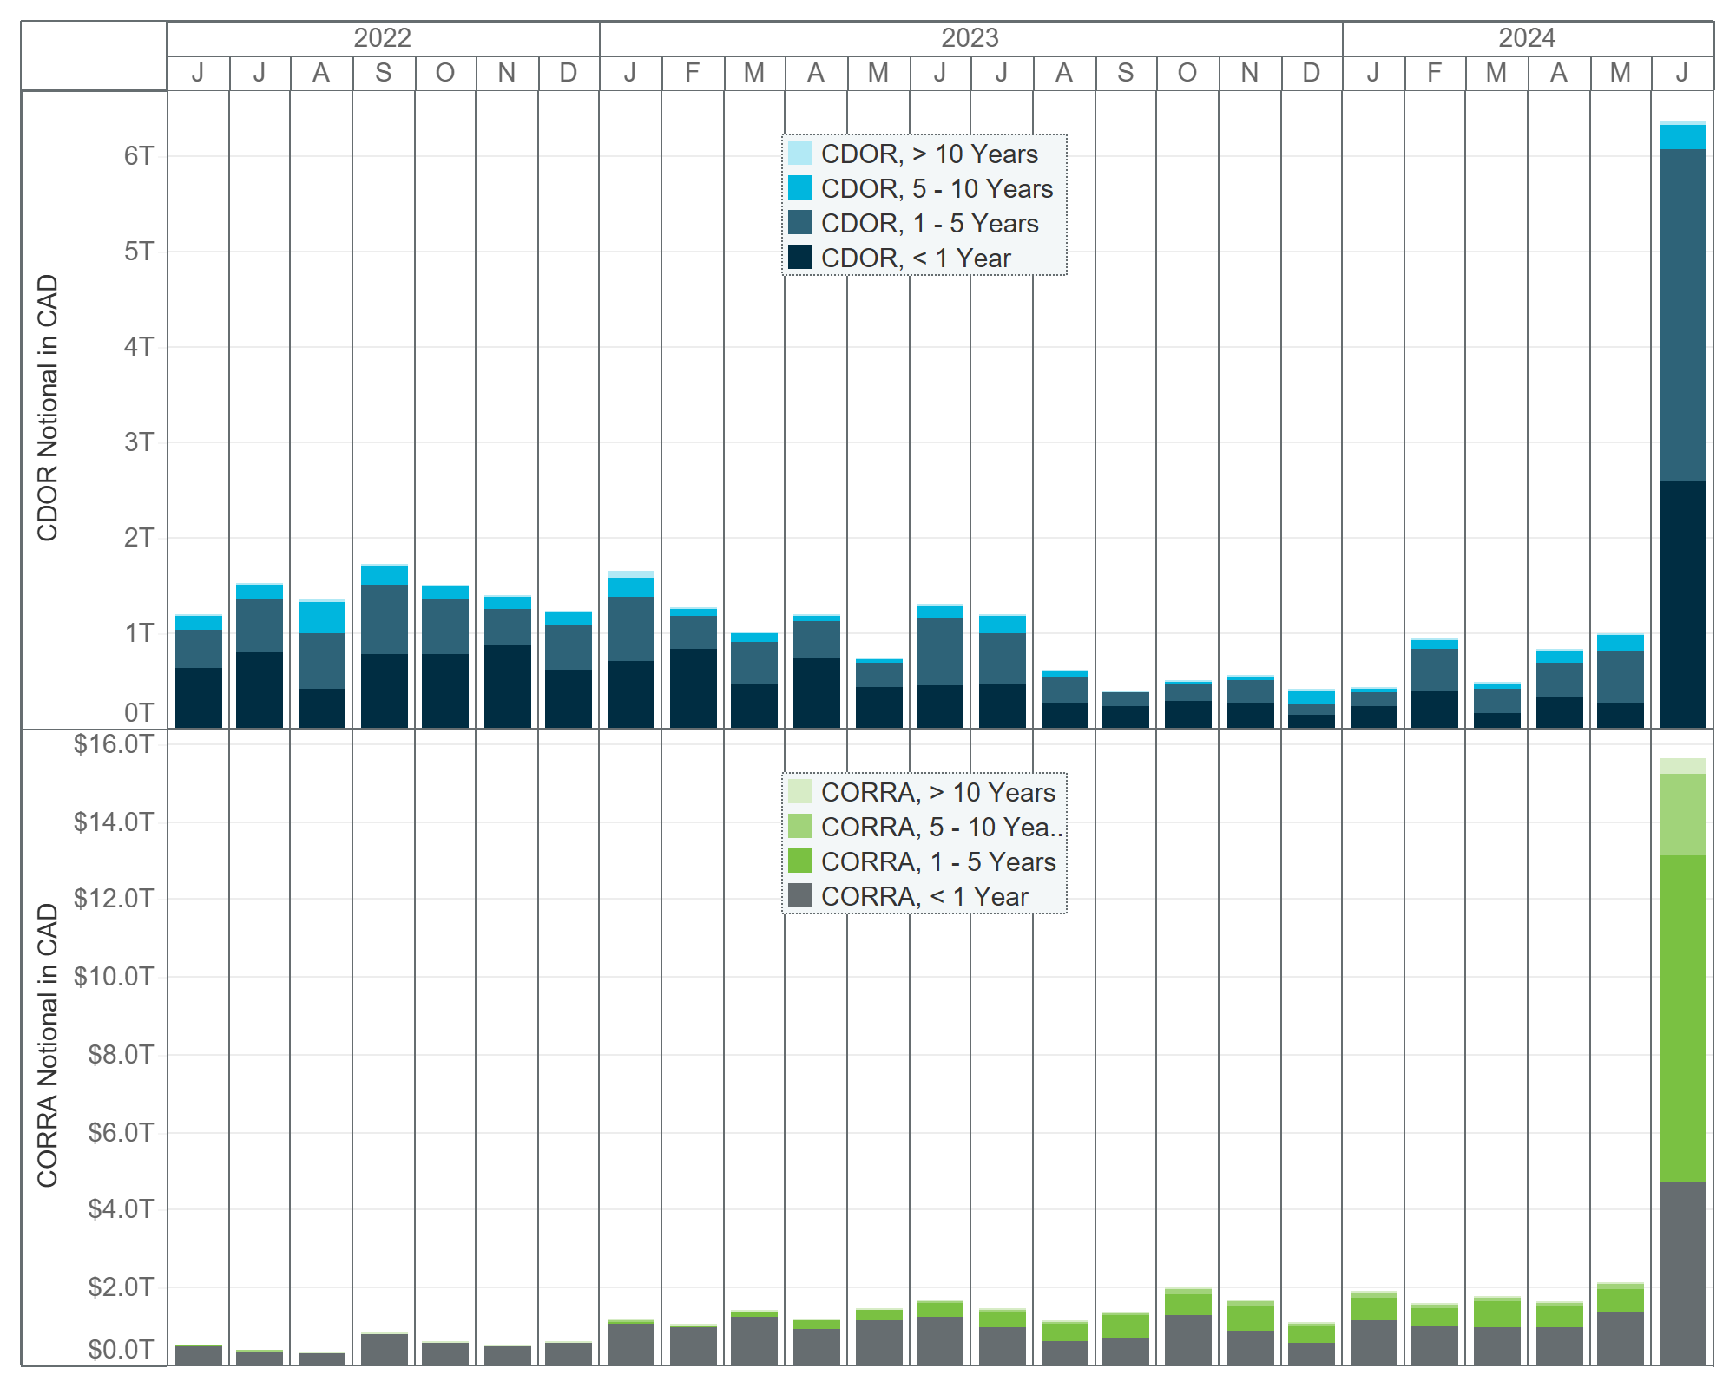This screenshot has width=1736, height=1388.
Task: Click the September 2022 CDOR bar
Action: 385,646
